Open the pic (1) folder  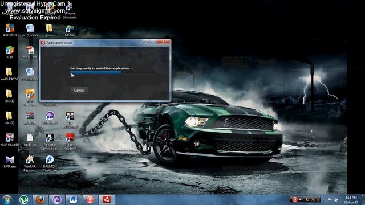click(x=10, y=96)
